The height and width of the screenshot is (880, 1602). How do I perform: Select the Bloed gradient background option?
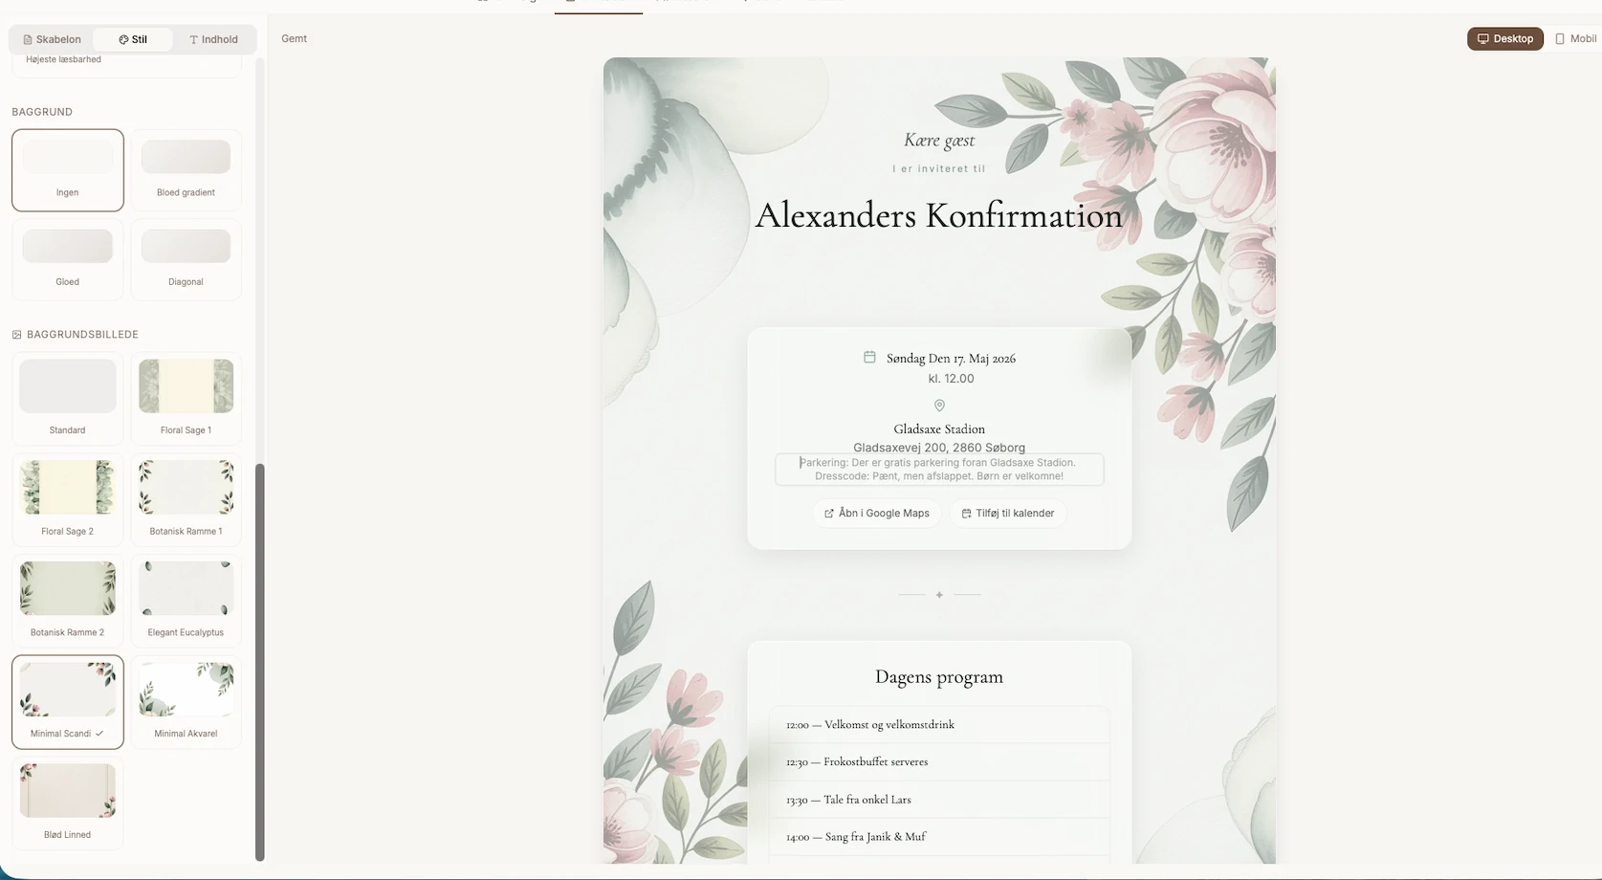pyautogui.click(x=185, y=169)
